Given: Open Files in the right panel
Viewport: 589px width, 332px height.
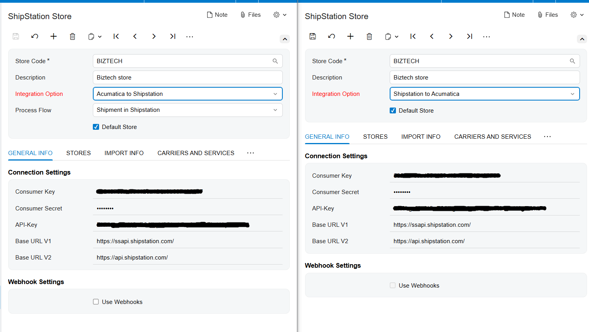Looking at the screenshot, I should coord(548,15).
